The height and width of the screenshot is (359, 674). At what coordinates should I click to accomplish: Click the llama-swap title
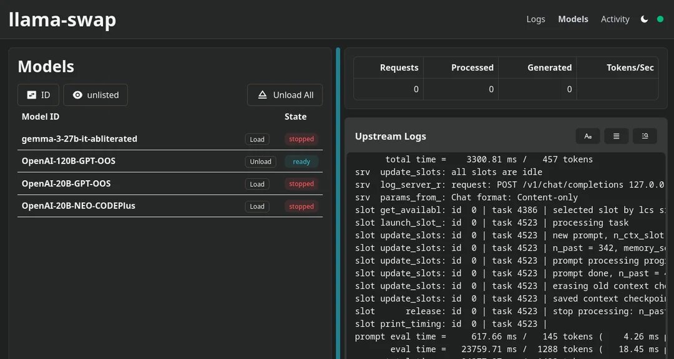pos(62,20)
